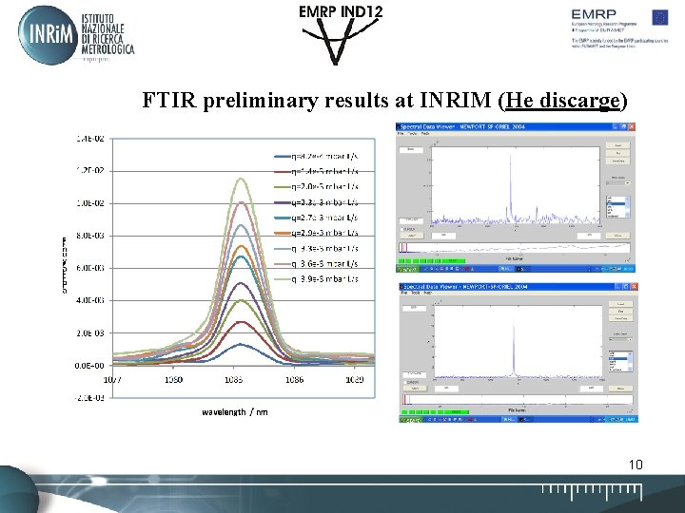Click Auto button in upper viewer window
685x513 pixels.
(411, 236)
